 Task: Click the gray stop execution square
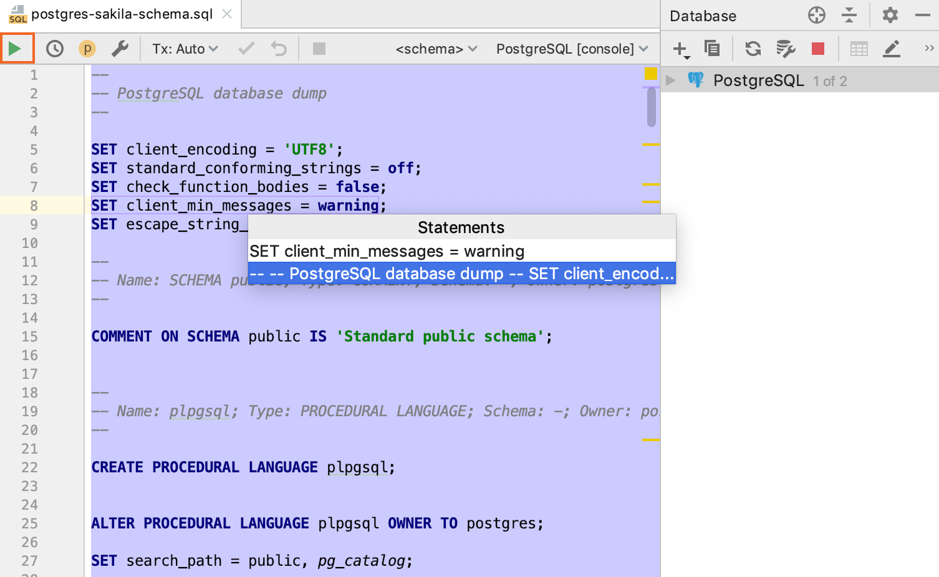coord(319,49)
